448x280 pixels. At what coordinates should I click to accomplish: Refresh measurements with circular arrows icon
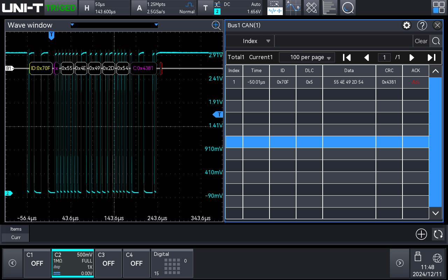click(x=438, y=234)
